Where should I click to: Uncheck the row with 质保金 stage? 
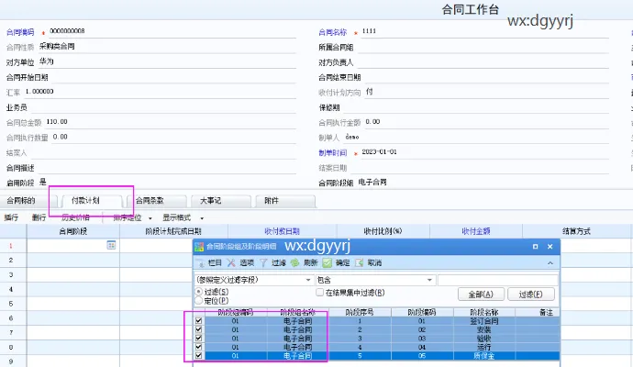coord(198,356)
